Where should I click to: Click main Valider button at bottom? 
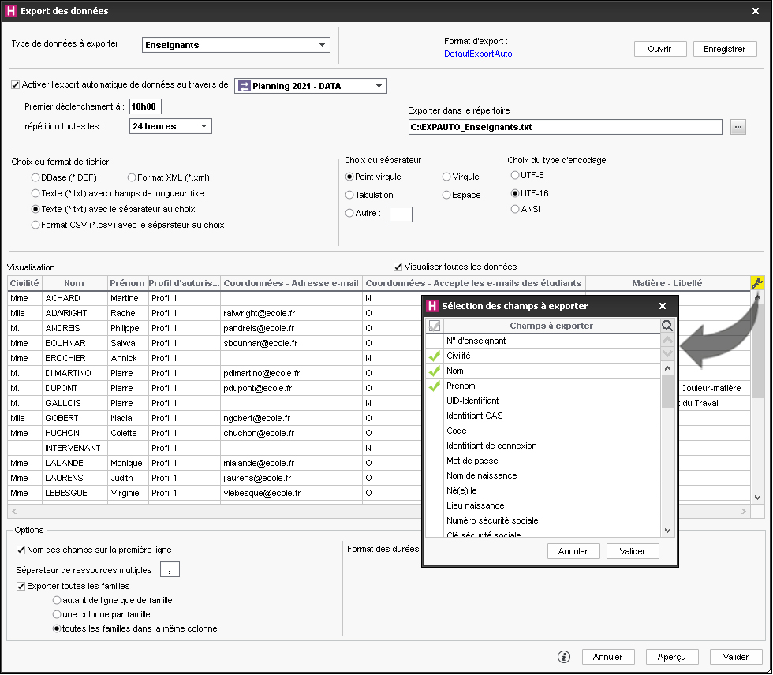pyautogui.click(x=736, y=657)
